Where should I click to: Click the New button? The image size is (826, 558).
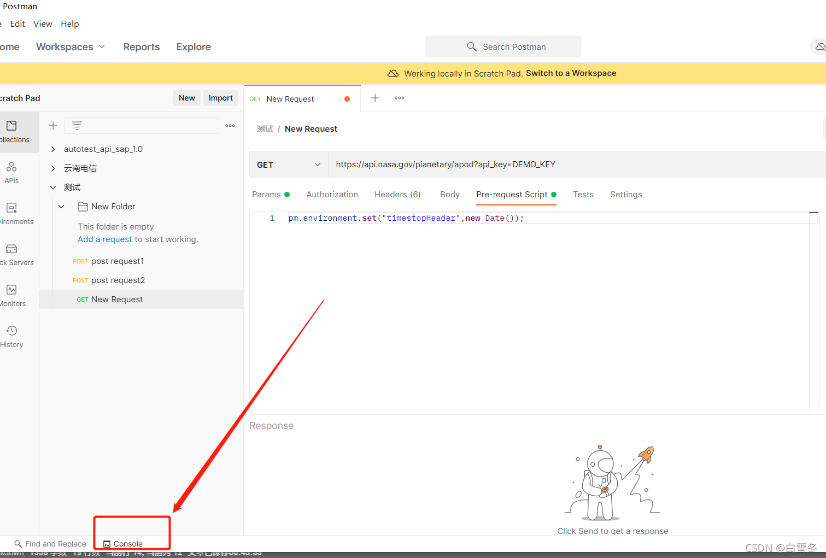pyautogui.click(x=187, y=98)
